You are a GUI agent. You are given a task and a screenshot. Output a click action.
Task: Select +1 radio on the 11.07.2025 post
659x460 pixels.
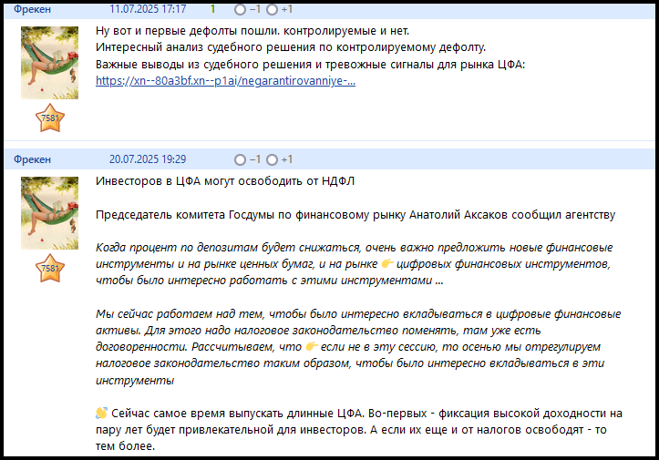click(272, 10)
